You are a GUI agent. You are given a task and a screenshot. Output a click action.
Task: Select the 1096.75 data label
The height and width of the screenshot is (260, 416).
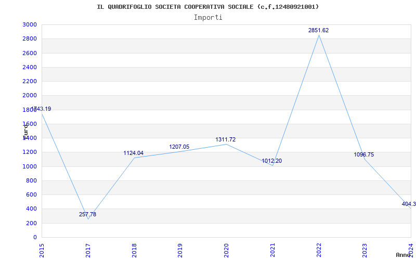363,154
